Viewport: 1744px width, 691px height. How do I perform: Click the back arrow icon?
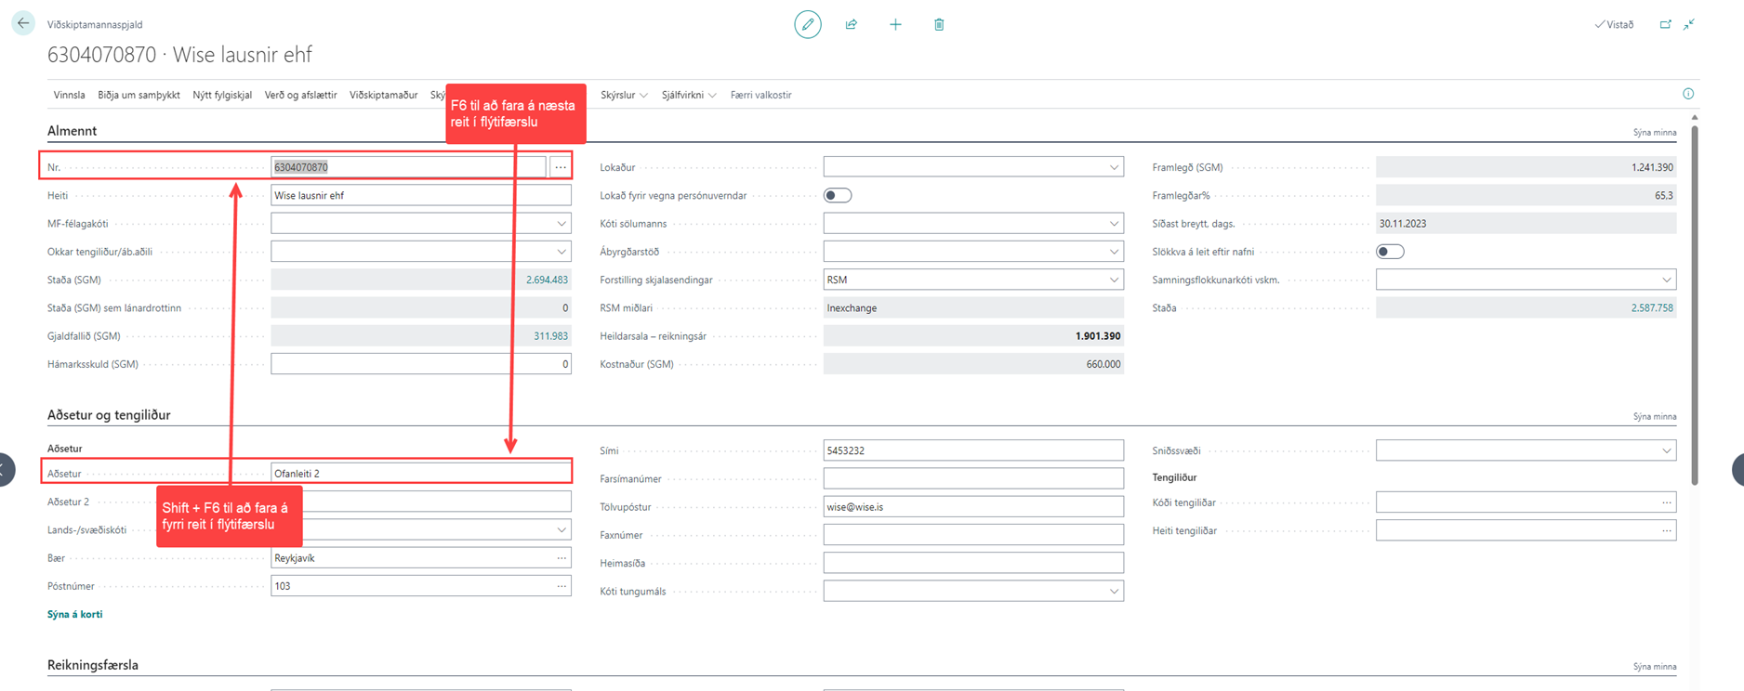(23, 23)
